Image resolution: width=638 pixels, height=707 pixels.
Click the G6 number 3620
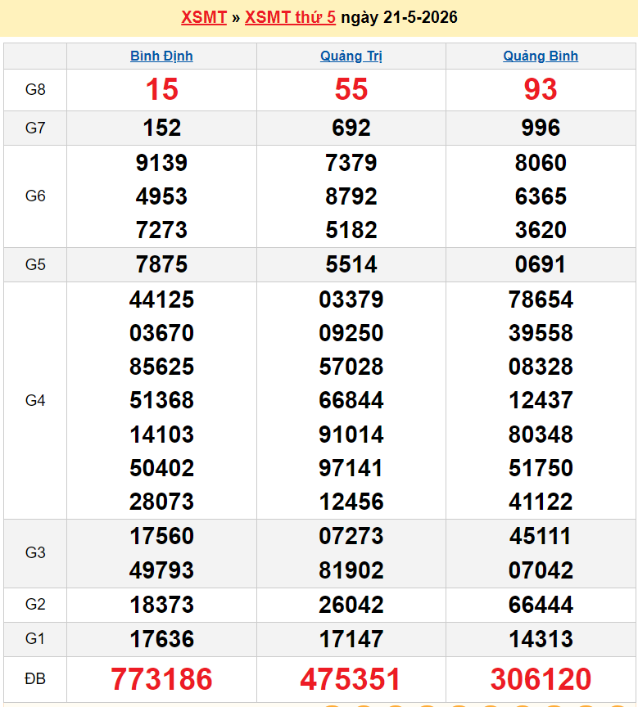pyautogui.click(x=541, y=230)
